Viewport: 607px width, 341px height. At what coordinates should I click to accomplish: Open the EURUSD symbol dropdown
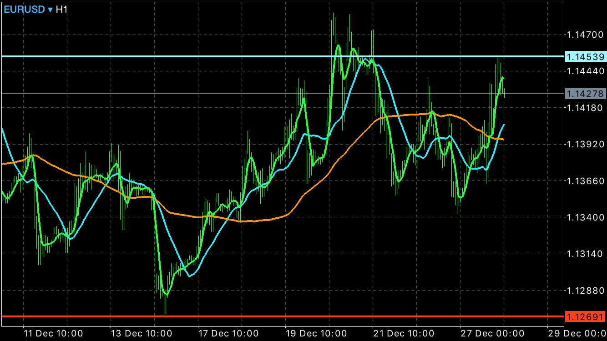28,9
